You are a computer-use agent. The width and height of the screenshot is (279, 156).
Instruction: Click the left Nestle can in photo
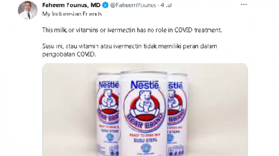click(108, 114)
